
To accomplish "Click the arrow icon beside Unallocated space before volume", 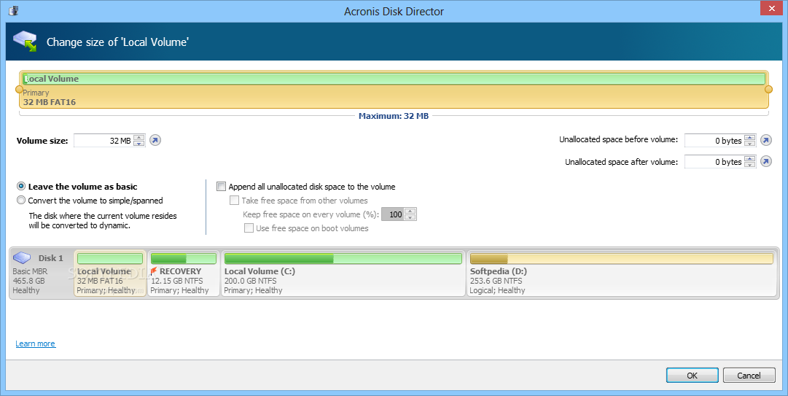I will (766, 140).
